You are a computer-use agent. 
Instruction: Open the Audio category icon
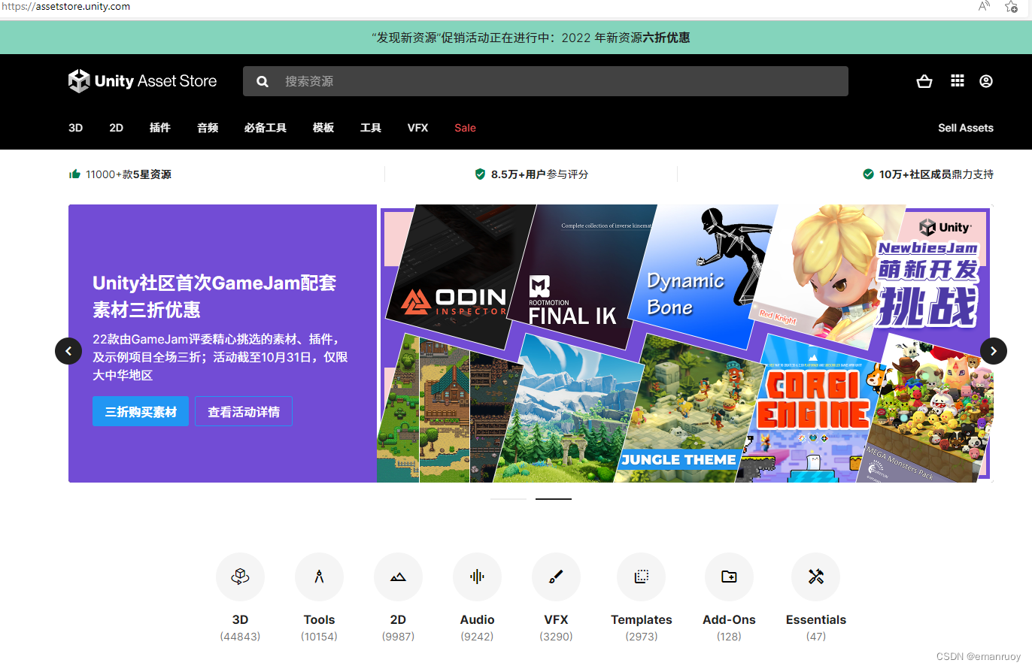(x=477, y=577)
